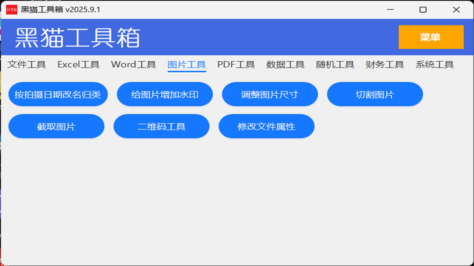474x266 pixels.
Task: Switch to the Excel工具 tab
Action: click(x=78, y=65)
